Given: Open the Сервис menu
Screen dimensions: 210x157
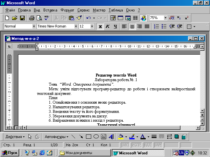Looking at the screenshot, I should point(83,10).
